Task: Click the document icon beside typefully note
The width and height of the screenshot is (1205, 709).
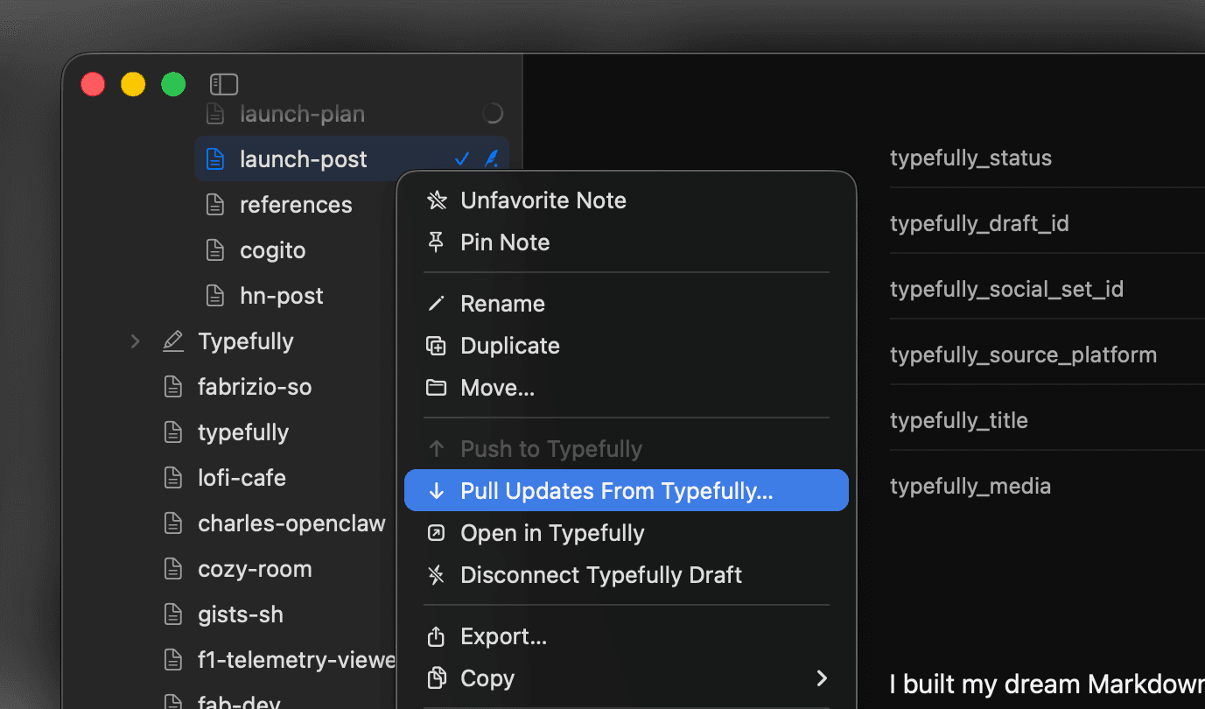Action: tap(173, 432)
